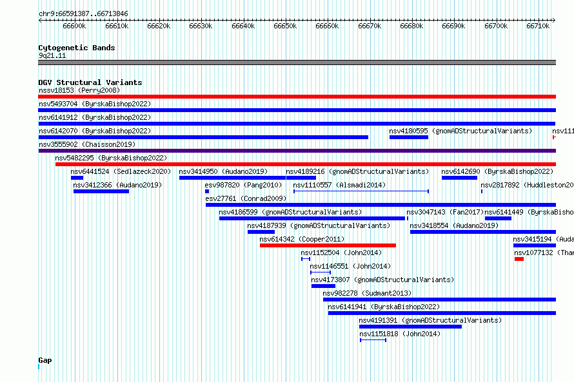Click the nssv18153 (Perry2008) red variant bar

tap(297, 97)
